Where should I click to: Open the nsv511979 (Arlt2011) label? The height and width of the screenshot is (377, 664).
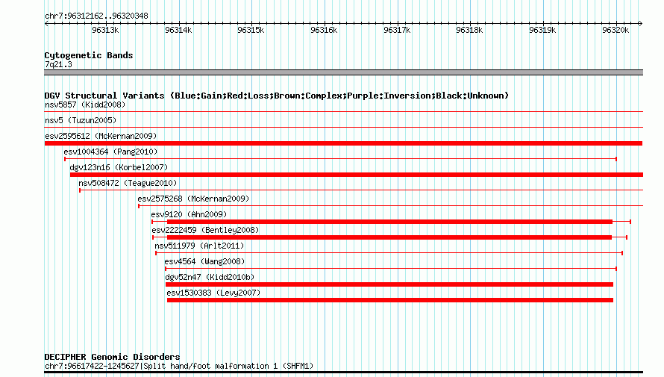point(199,246)
